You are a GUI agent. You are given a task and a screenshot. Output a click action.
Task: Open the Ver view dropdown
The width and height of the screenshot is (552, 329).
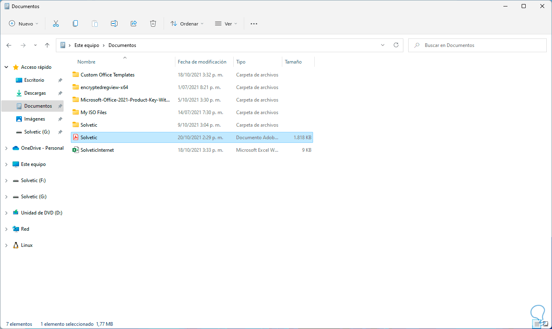[x=226, y=24]
